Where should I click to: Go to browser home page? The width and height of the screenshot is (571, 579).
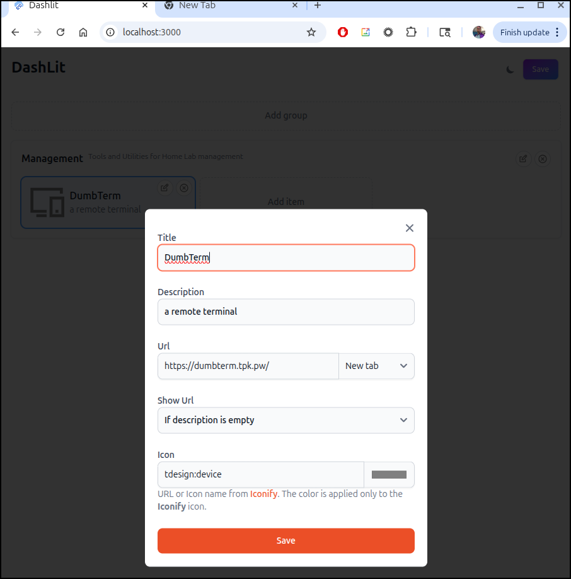click(x=83, y=32)
